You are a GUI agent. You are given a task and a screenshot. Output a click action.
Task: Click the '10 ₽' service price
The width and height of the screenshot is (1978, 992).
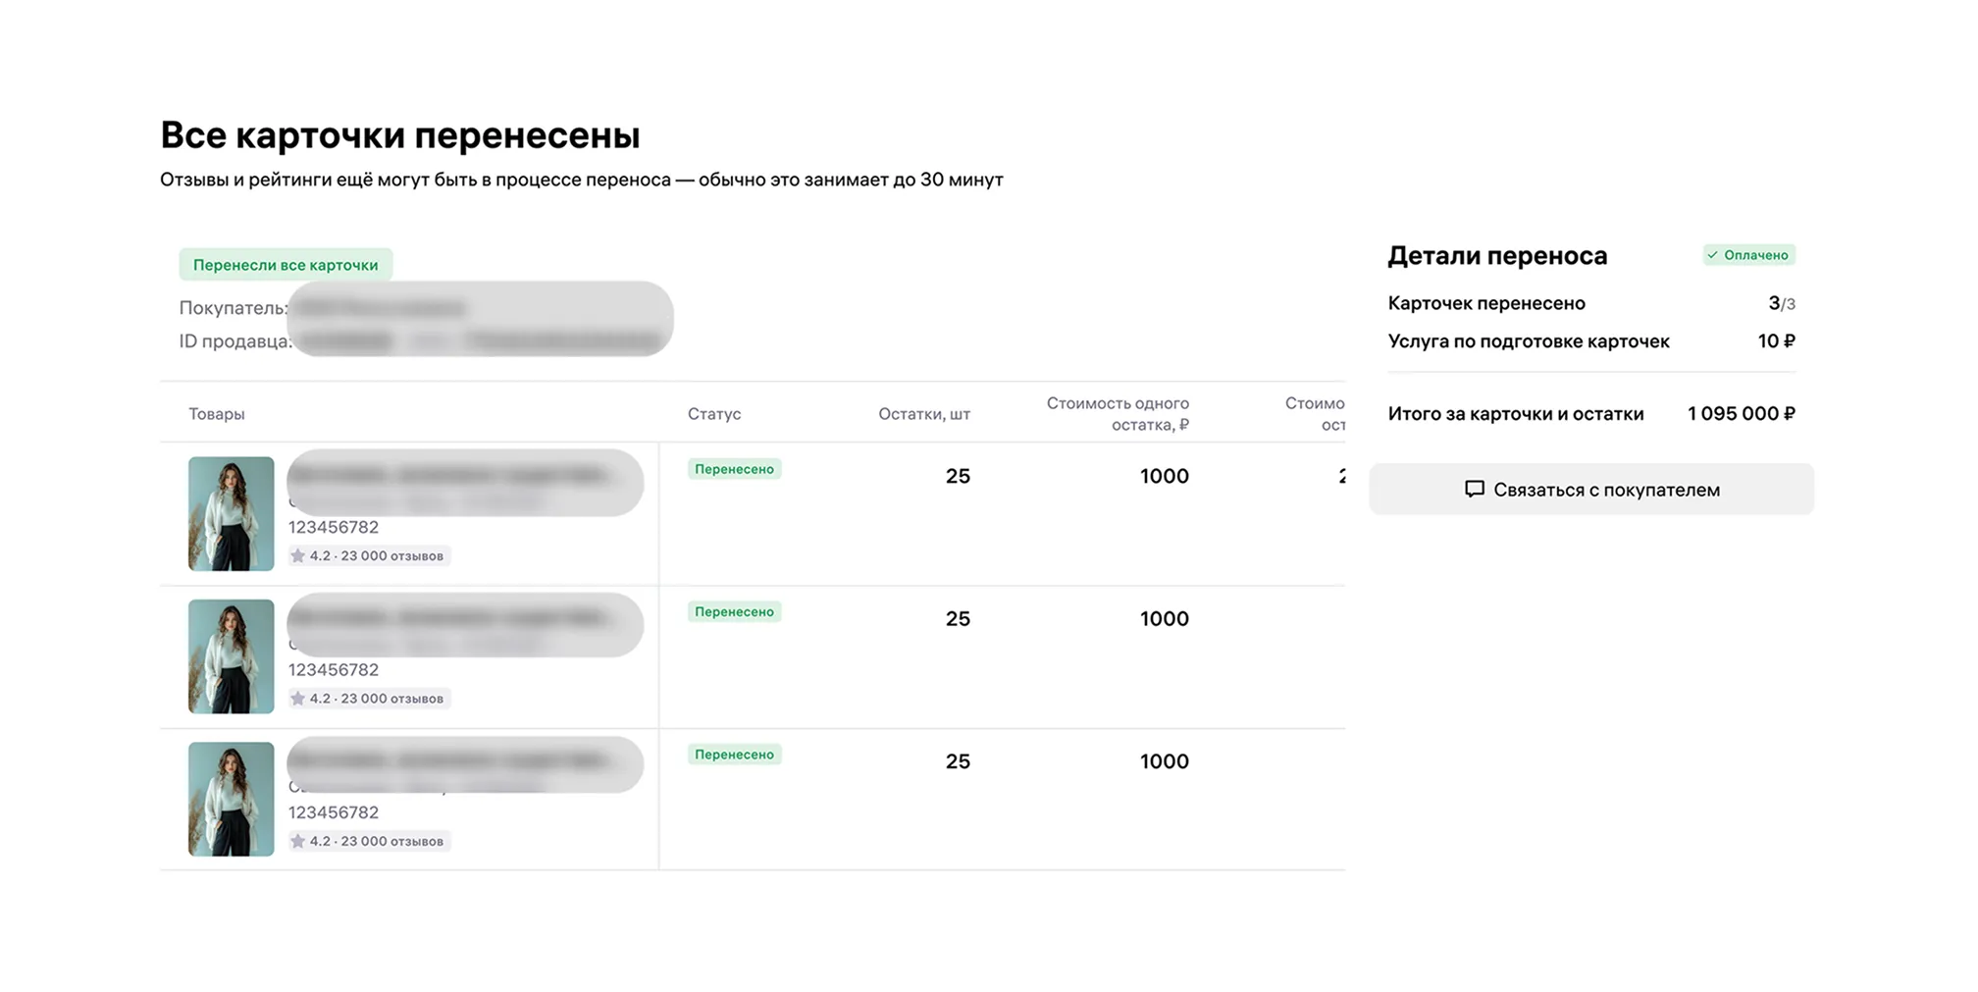pos(1777,341)
